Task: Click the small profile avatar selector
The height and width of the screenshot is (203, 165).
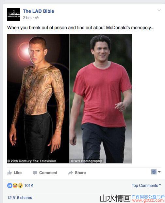Action: click(x=154, y=172)
